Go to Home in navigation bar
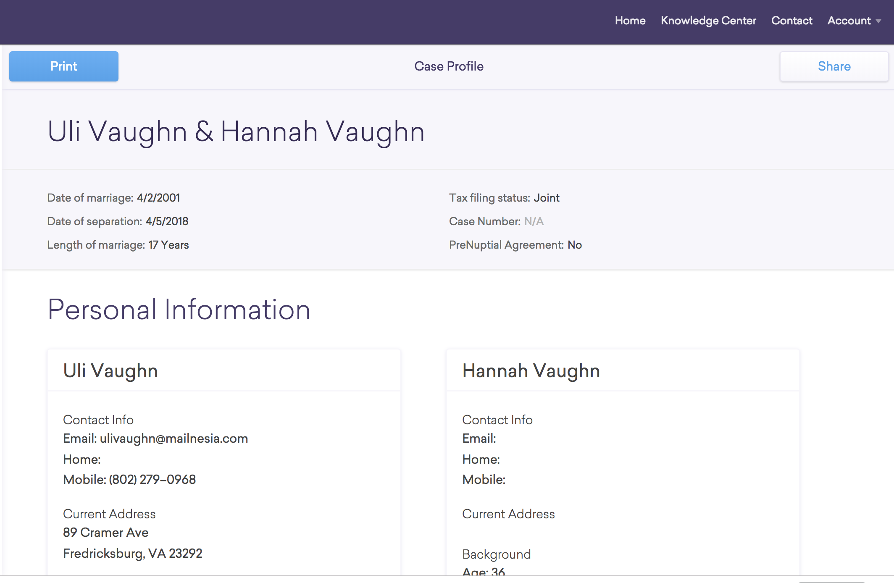 630,21
